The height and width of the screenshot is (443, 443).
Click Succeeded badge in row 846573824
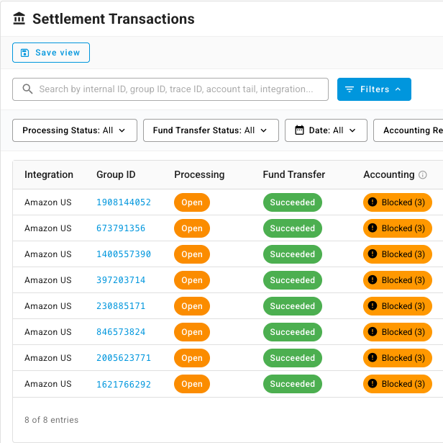pyautogui.click(x=293, y=332)
